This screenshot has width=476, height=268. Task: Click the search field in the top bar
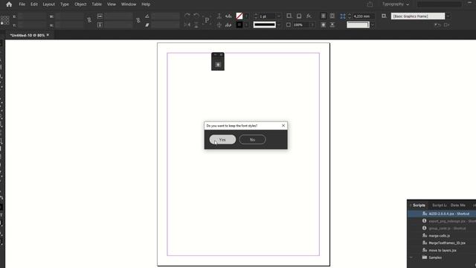tap(439, 4)
